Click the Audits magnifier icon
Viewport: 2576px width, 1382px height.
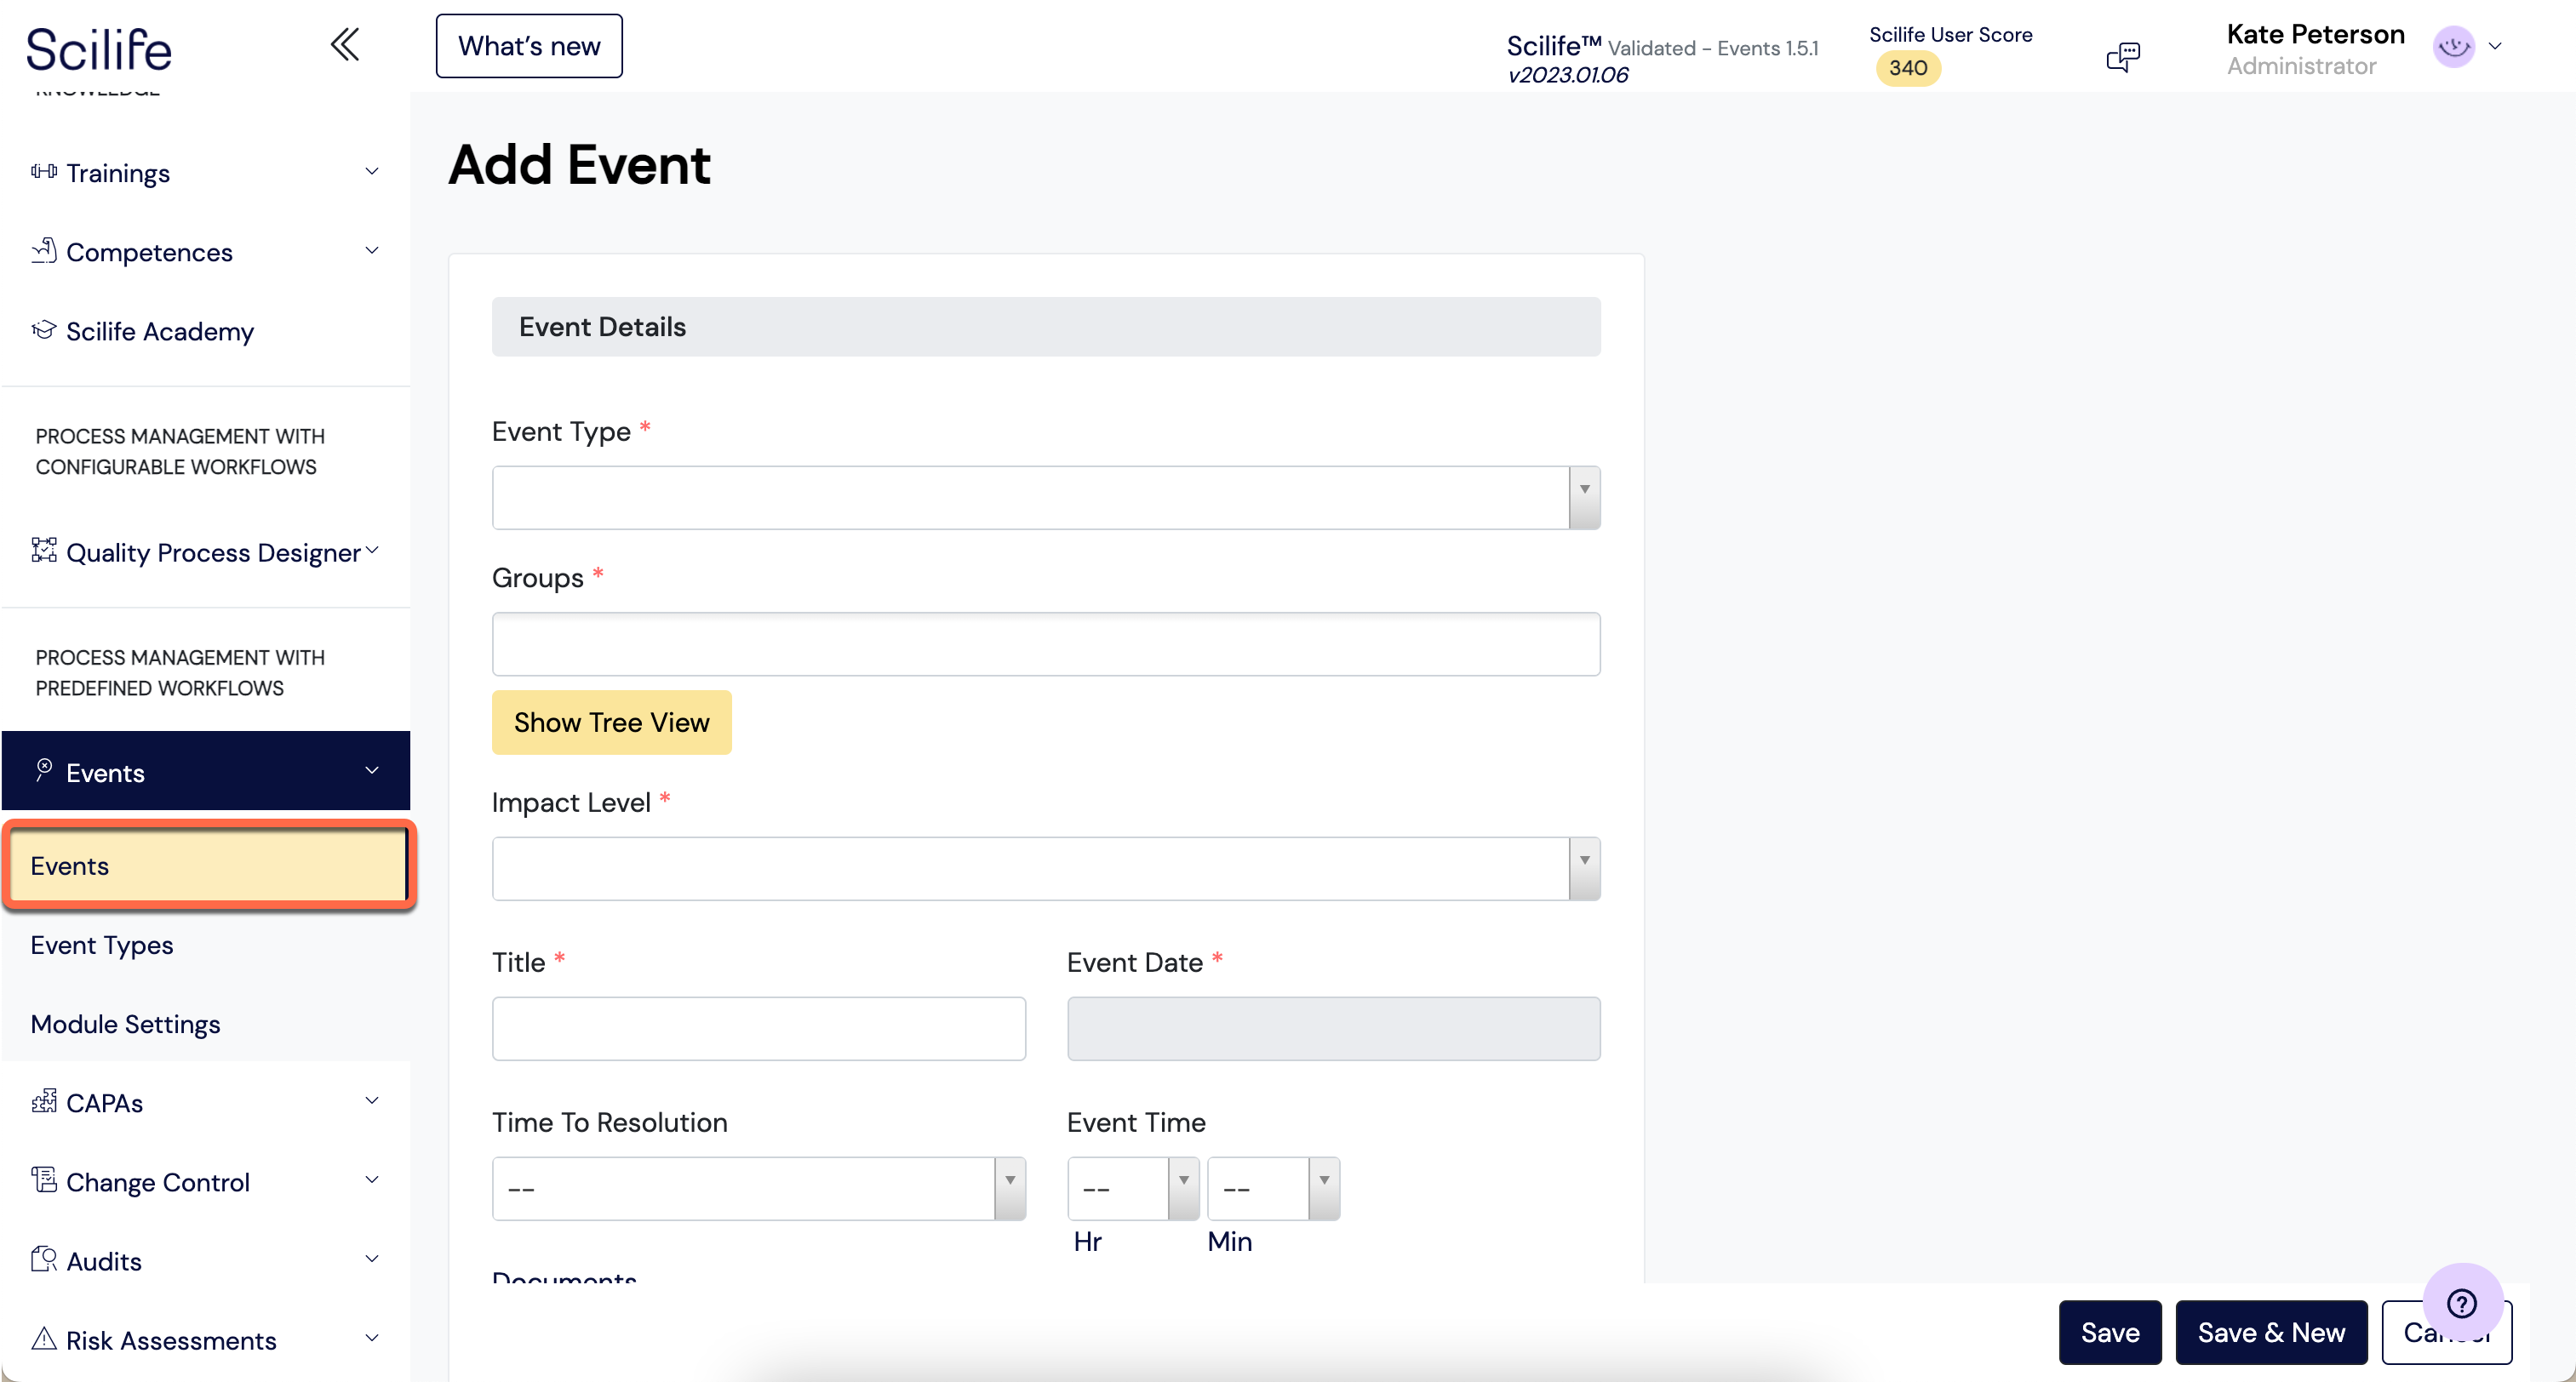43,1259
